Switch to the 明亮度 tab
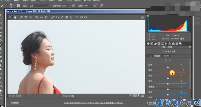This screenshot has width=201, height=107. tap(166, 56)
